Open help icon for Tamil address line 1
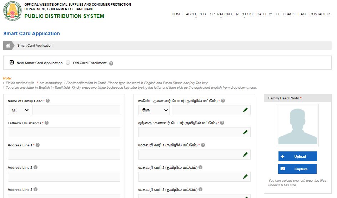The height and width of the screenshot is (198, 337). tap(203, 145)
